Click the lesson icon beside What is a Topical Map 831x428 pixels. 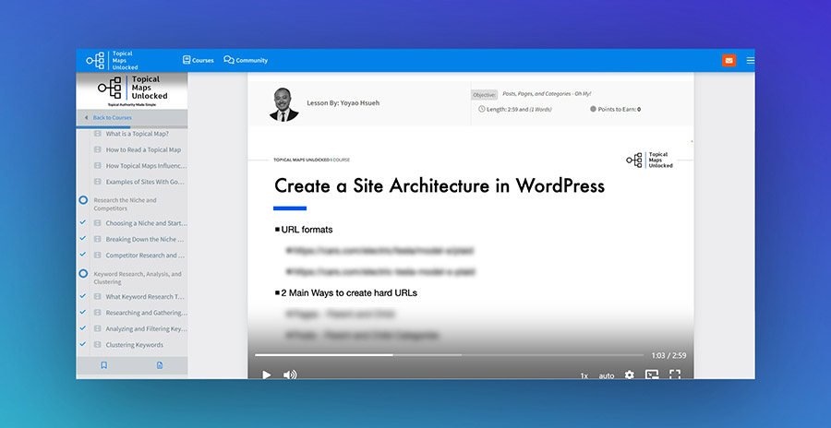(98, 134)
